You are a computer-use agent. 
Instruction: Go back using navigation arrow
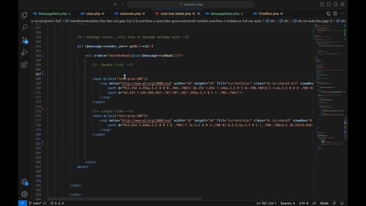(116, 5)
